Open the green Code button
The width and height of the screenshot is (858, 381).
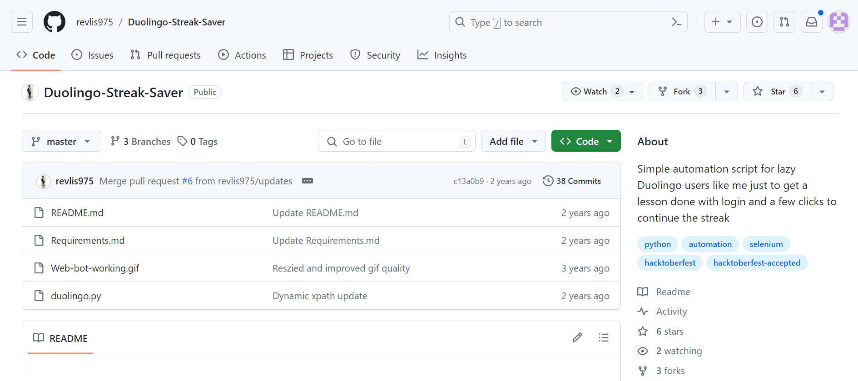pyautogui.click(x=585, y=141)
